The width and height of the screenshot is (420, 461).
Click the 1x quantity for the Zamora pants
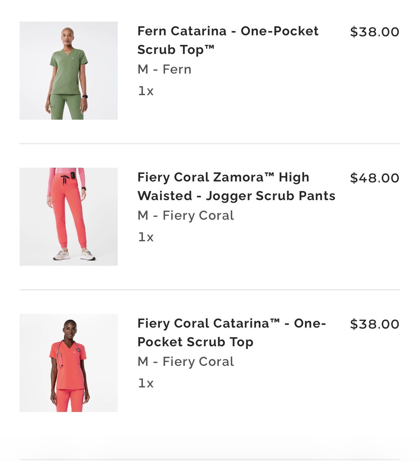coord(146,237)
